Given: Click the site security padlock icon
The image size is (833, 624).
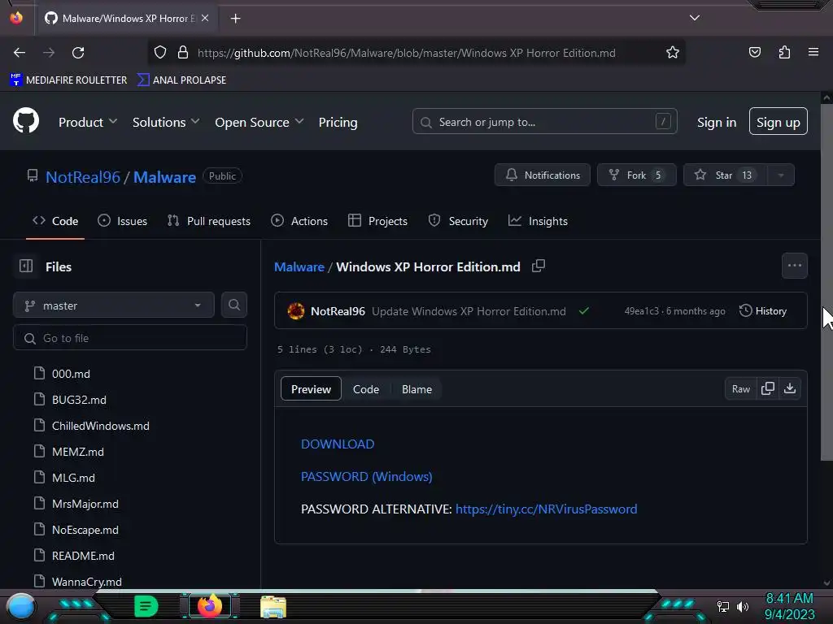Looking at the screenshot, I should (183, 53).
